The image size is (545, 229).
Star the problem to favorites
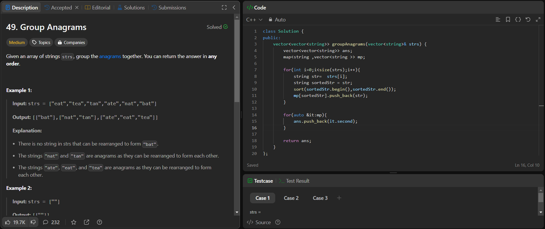click(x=74, y=222)
